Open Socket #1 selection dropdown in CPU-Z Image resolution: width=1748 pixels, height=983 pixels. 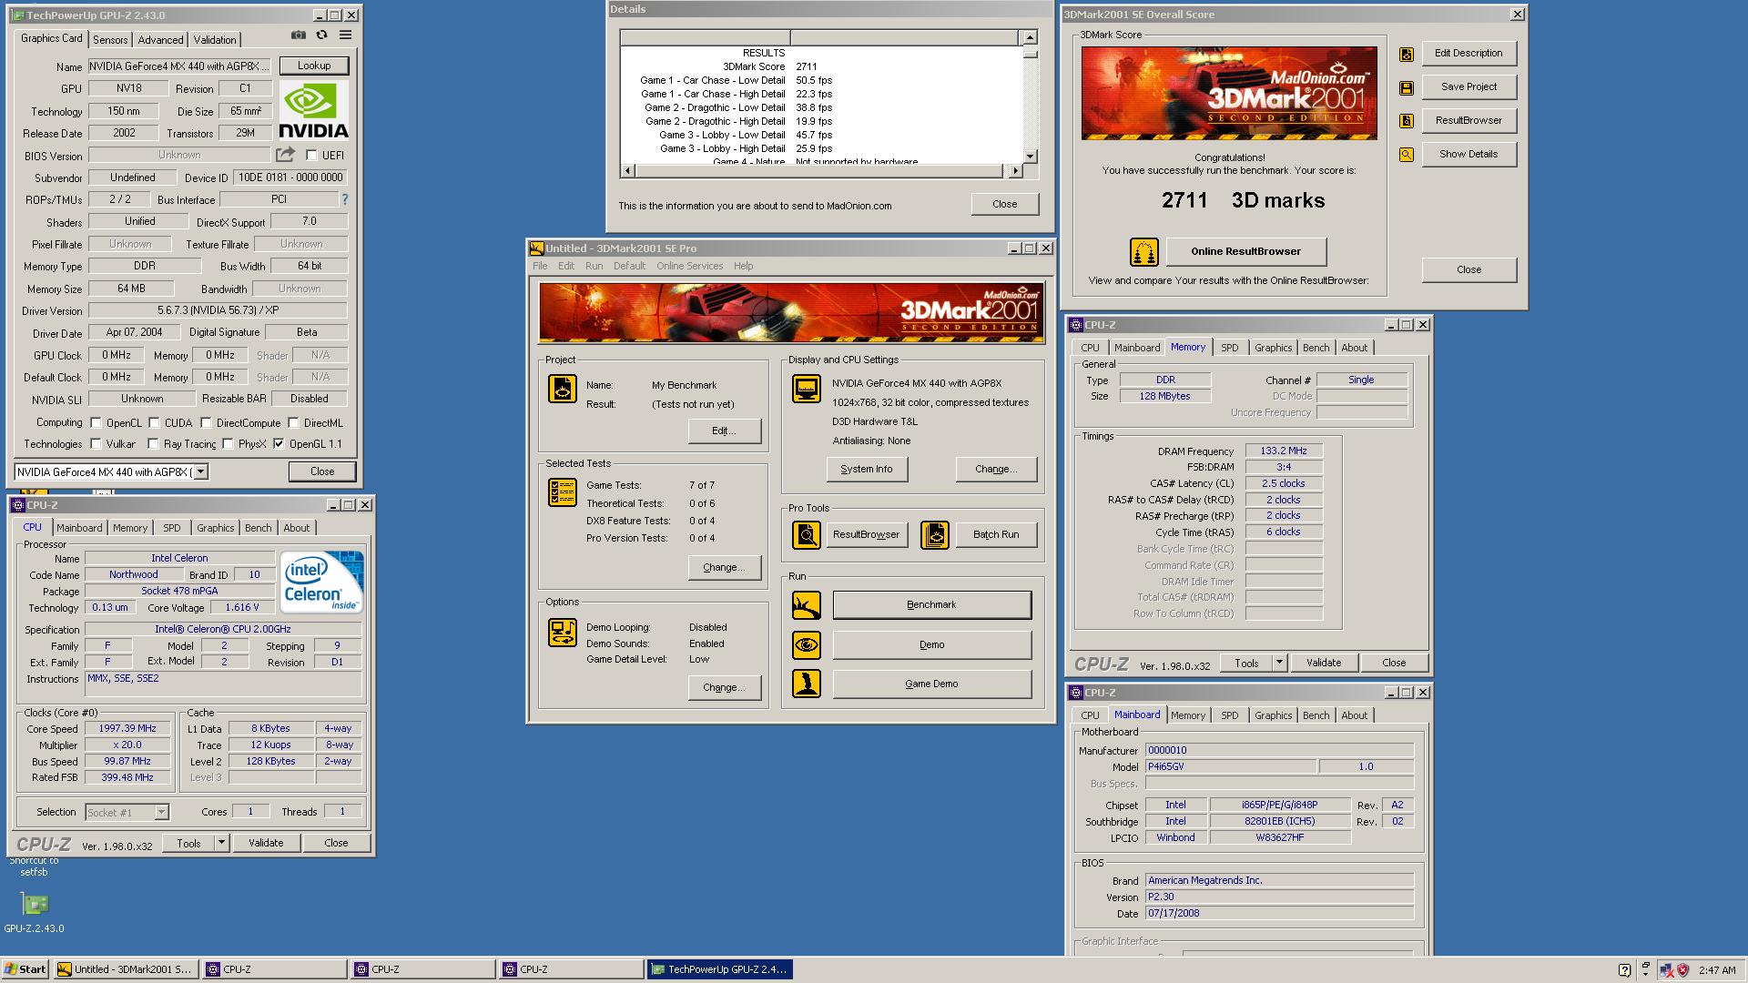tap(161, 813)
